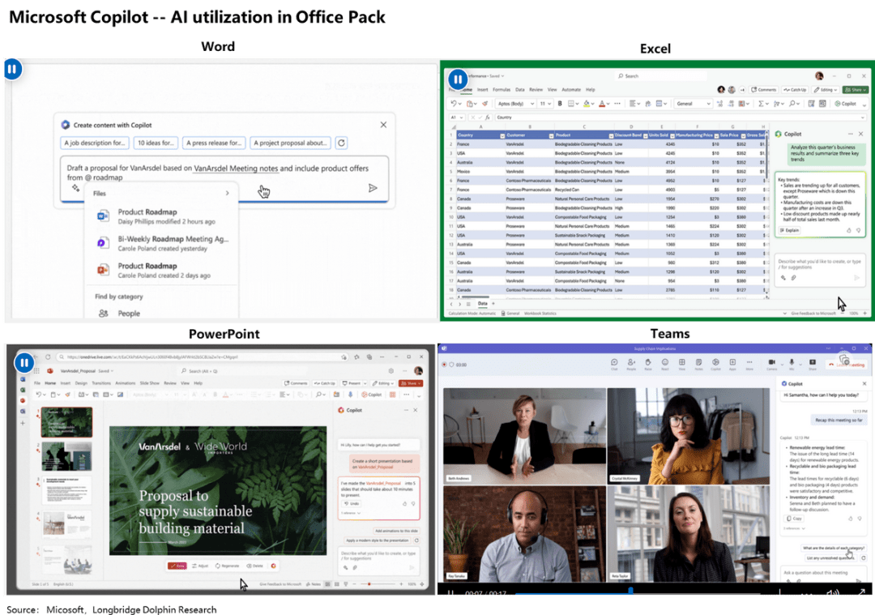Click the Excel fill color icon
Viewport: 875px width, 615px height.
[587, 103]
